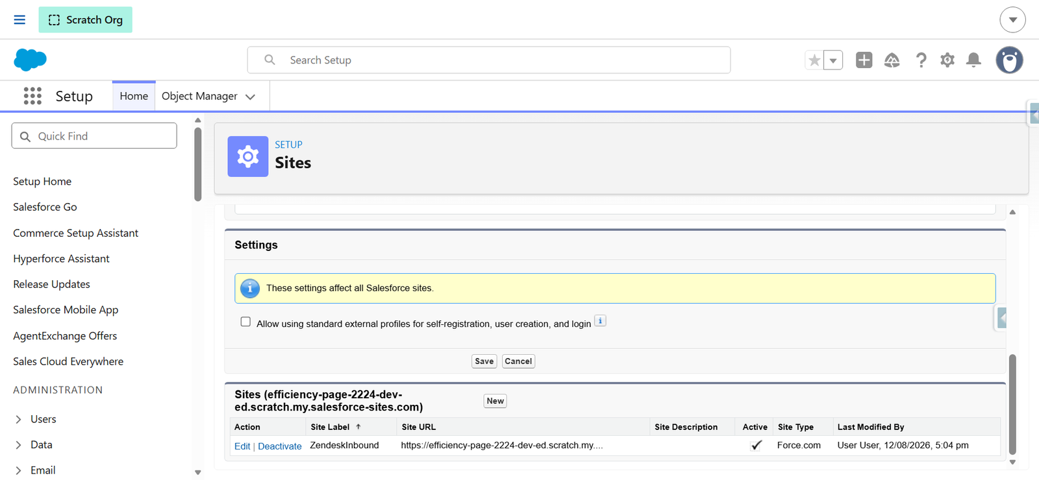Click the Cancel button
Screen dimensions: 1039x480
(x=518, y=361)
